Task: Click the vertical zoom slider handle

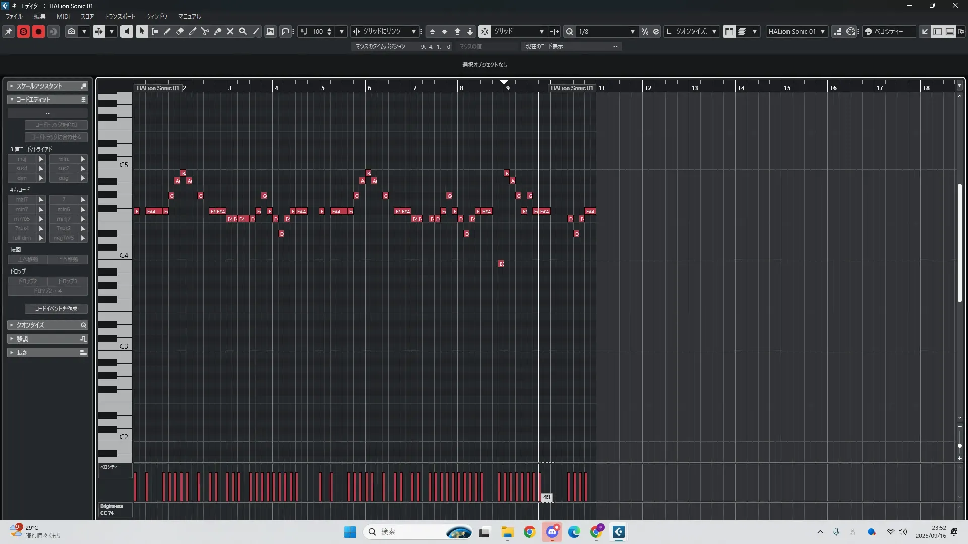Action: point(959,446)
